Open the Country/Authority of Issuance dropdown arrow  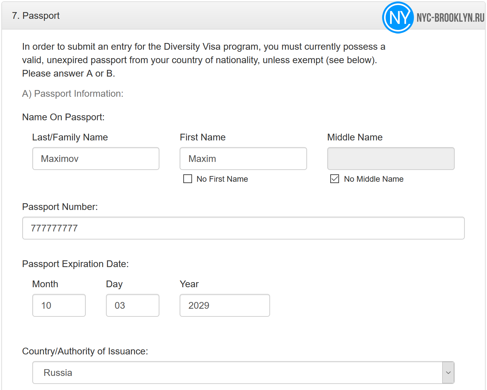point(448,373)
